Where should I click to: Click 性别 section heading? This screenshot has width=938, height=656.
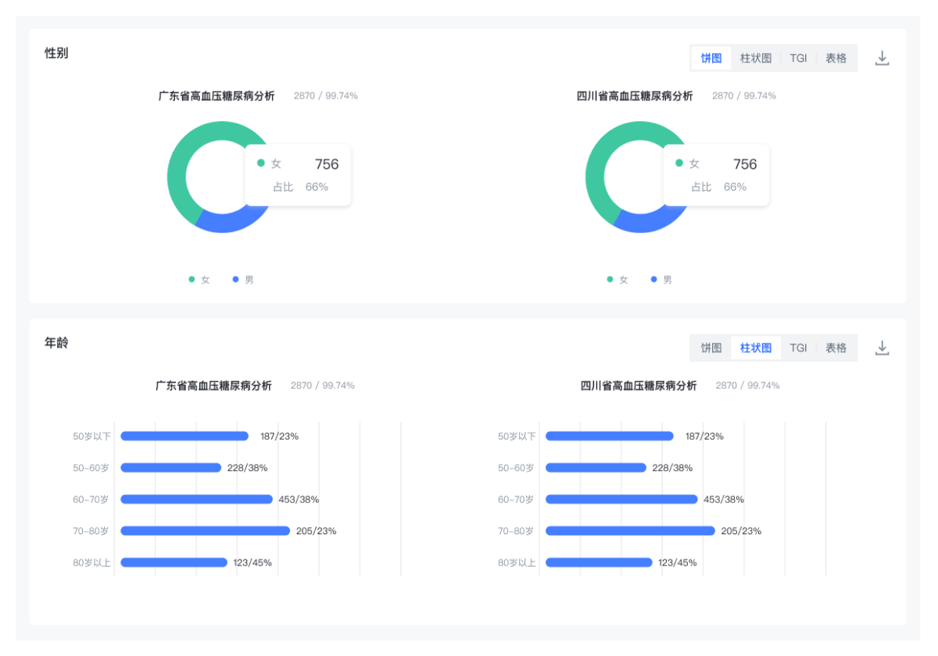[56, 53]
